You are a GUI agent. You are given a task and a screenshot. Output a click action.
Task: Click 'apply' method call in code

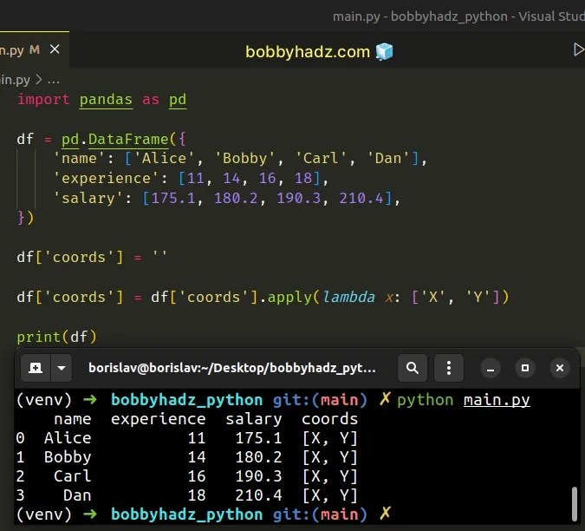[289, 298]
